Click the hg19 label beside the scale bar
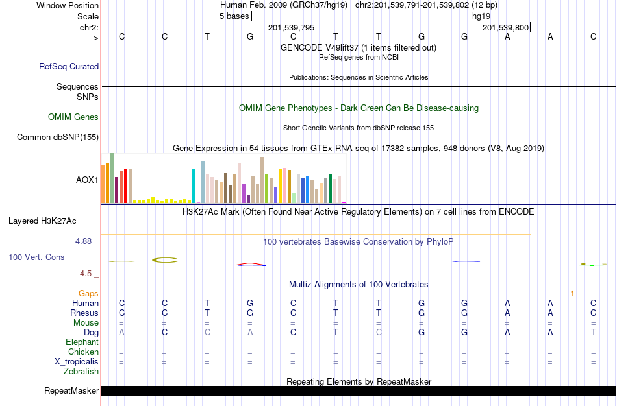Screen dimensions: 617x406 coord(481,16)
